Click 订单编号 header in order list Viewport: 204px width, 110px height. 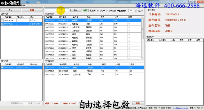pos(8,17)
